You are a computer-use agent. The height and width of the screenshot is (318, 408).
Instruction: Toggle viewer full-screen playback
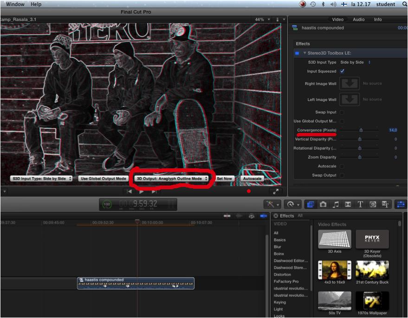pos(276,192)
